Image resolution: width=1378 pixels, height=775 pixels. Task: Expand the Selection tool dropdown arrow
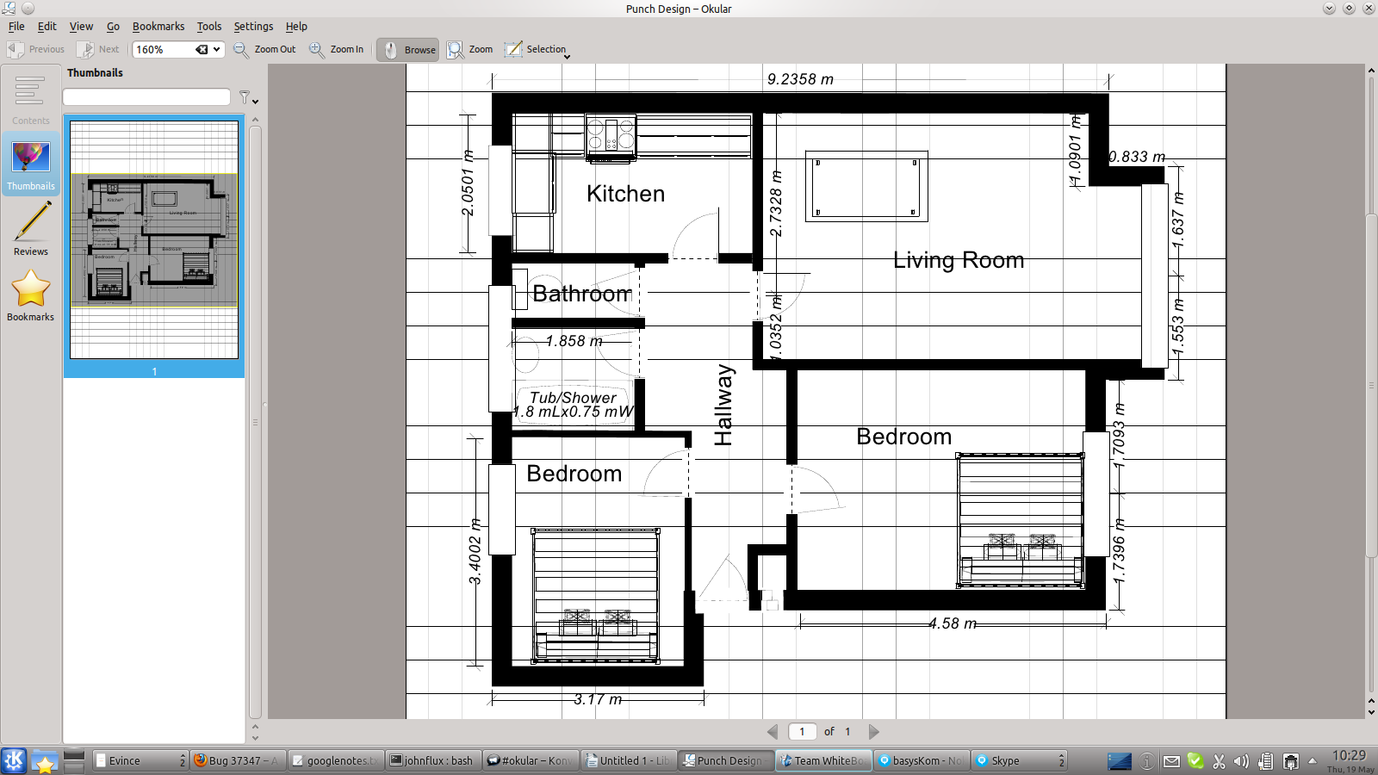pyautogui.click(x=567, y=57)
